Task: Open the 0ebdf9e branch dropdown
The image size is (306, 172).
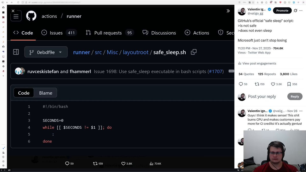Action: 46,52
